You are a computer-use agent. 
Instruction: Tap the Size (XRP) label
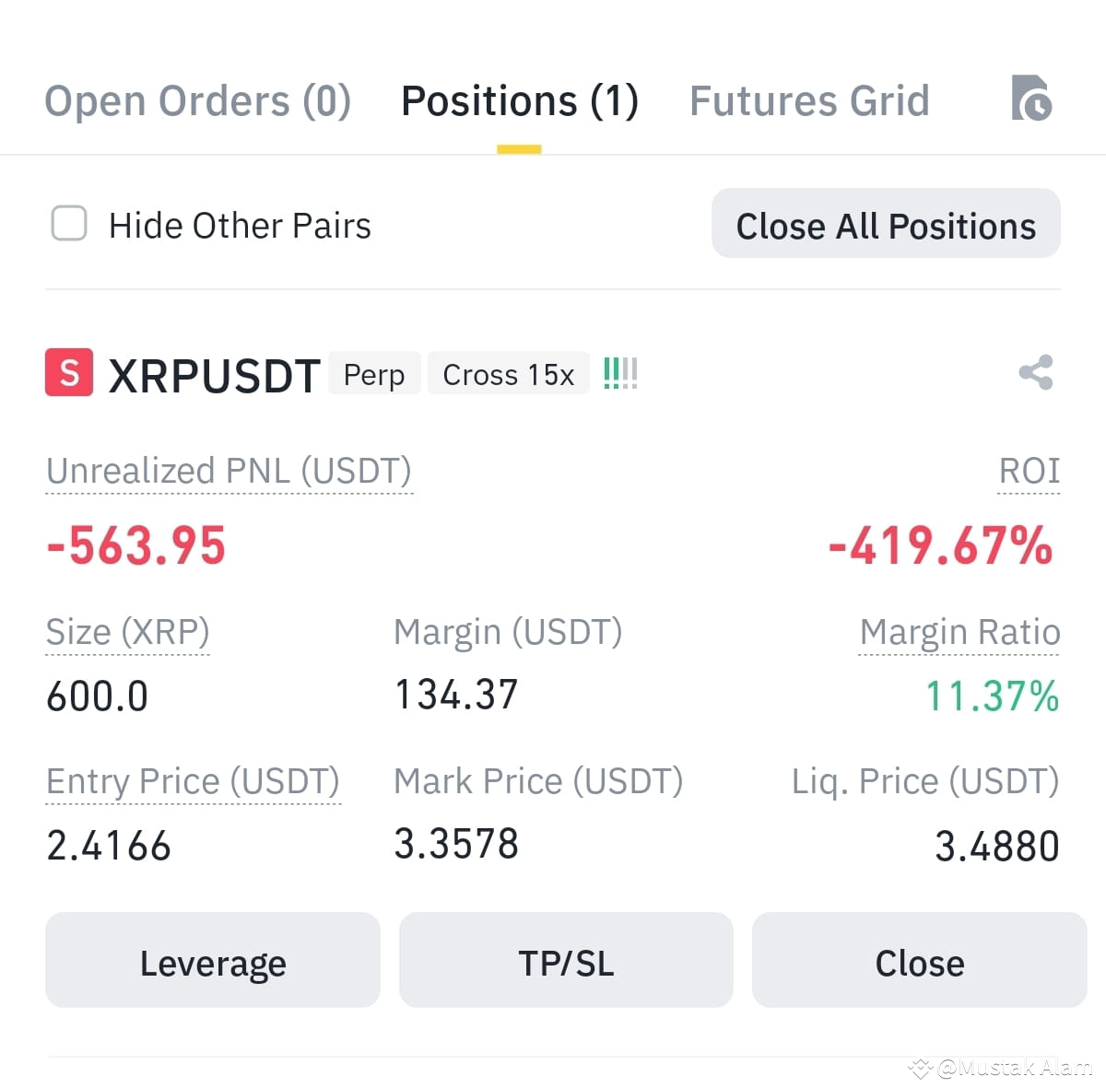[128, 633]
